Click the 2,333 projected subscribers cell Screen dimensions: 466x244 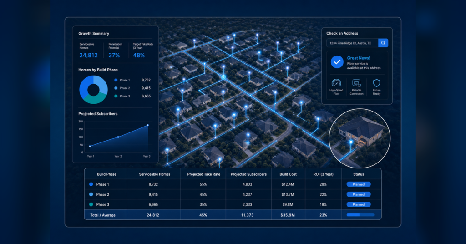click(247, 204)
